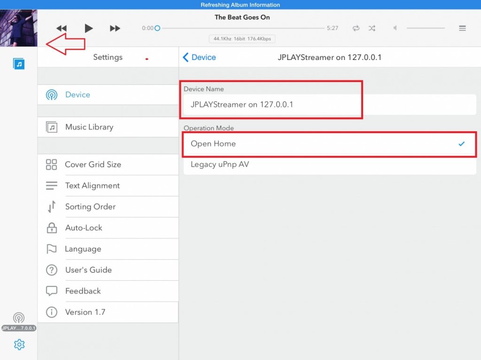Click the Music Library note icon in list

point(52,127)
